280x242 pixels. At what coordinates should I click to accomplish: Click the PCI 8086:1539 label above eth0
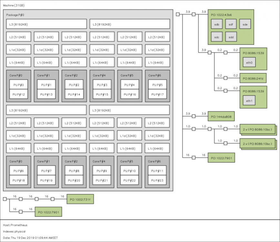pos(253,53)
